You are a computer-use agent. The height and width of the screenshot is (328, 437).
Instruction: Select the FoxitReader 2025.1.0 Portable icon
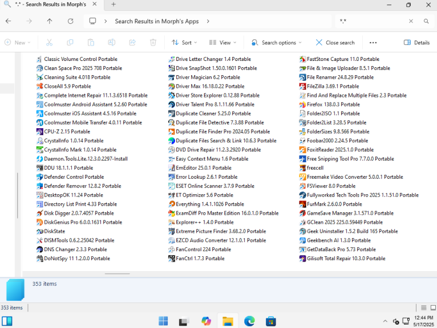[302, 150]
